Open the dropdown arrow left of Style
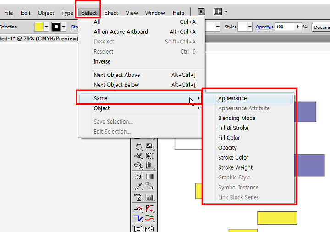Screen dimensions: 330x232 coord(218,27)
